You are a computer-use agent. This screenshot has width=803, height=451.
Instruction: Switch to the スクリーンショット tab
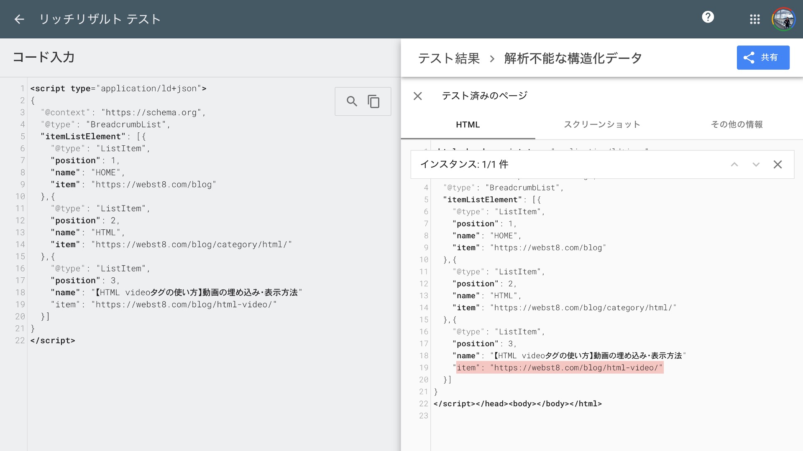602,124
